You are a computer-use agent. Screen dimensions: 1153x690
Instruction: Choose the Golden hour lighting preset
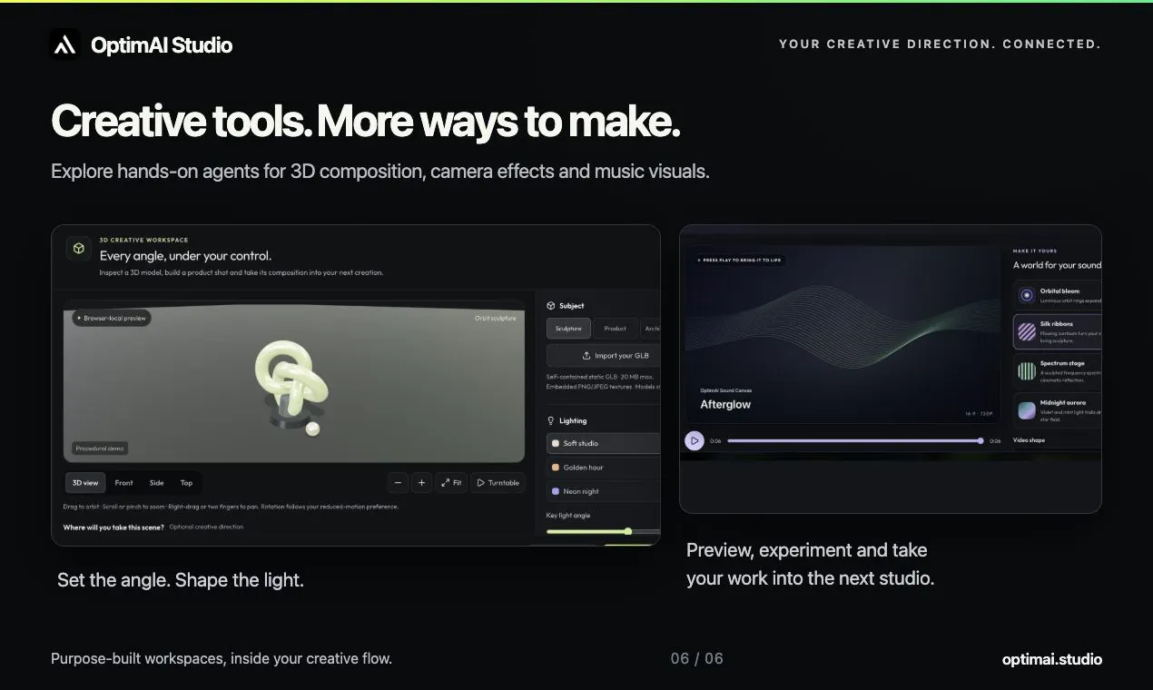click(x=604, y=468)
